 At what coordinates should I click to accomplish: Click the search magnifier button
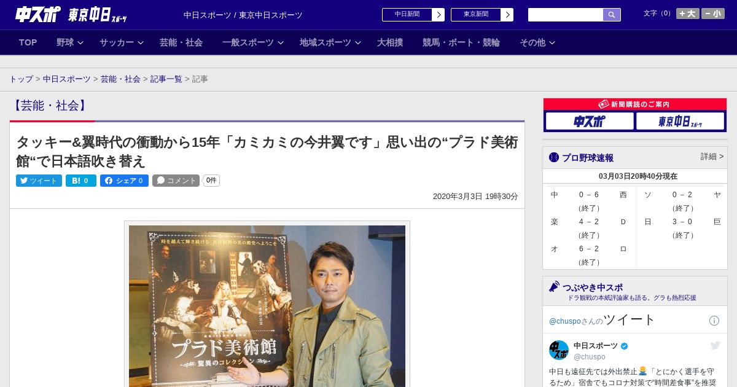[612, 15]
